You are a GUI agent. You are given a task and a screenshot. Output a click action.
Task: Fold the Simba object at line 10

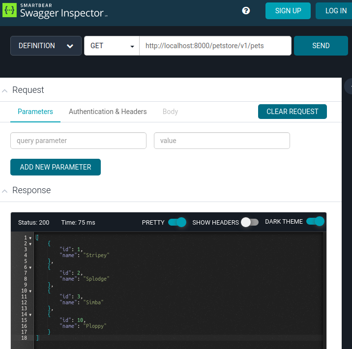[x=30, y=291]
